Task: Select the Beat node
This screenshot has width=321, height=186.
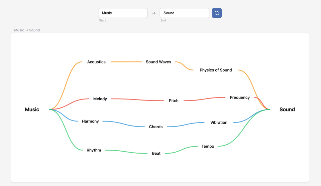Action: (x=156, y=153)
